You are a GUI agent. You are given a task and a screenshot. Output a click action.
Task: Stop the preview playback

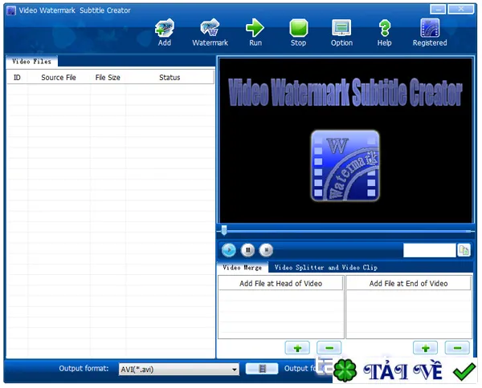pyautogui.click(x=266, y=250)
